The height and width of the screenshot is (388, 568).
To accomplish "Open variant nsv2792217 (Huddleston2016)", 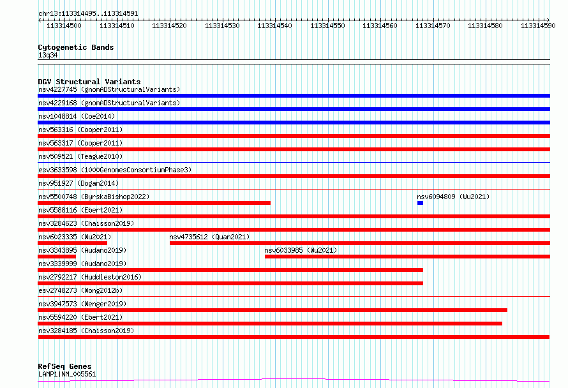I will pyautogui.click(x=90, y=277).
